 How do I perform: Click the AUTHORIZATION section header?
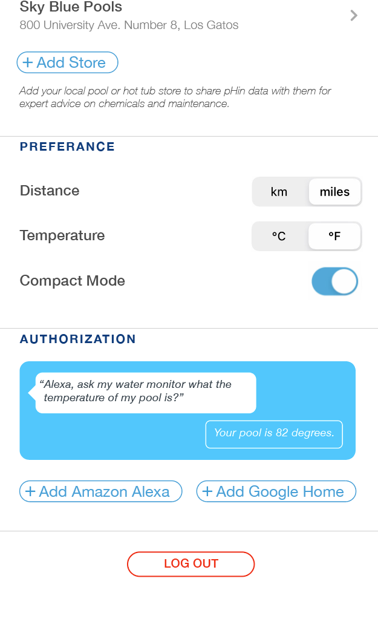tap(77, 339)
